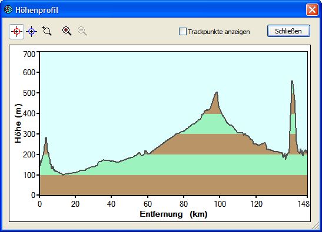This screenshot has height=232, width=322.
Task: Click the window resize grip corner
Action: click(316, 226)
